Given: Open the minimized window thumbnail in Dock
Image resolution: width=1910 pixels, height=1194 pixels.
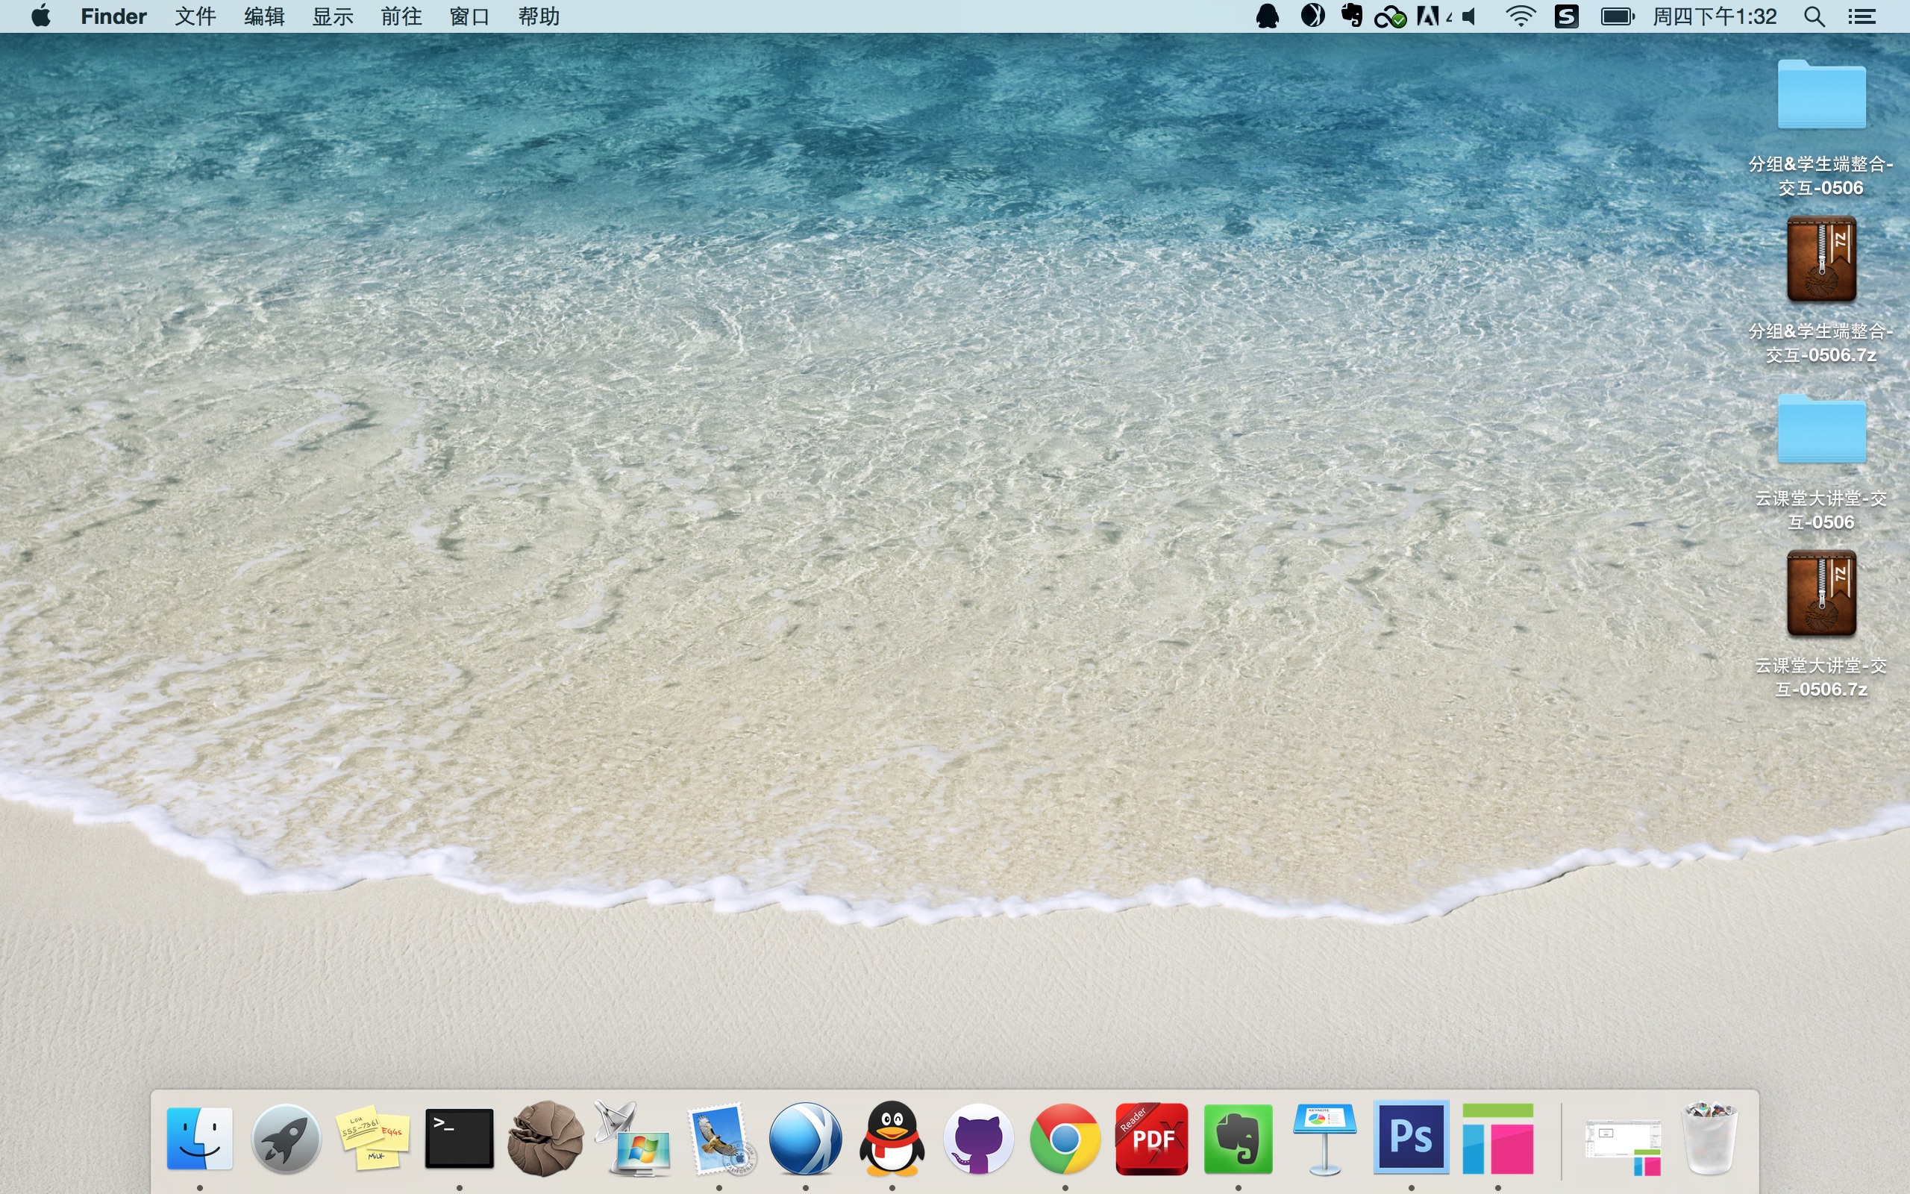Looking at the screenshot, I should pos(1623,1147).
